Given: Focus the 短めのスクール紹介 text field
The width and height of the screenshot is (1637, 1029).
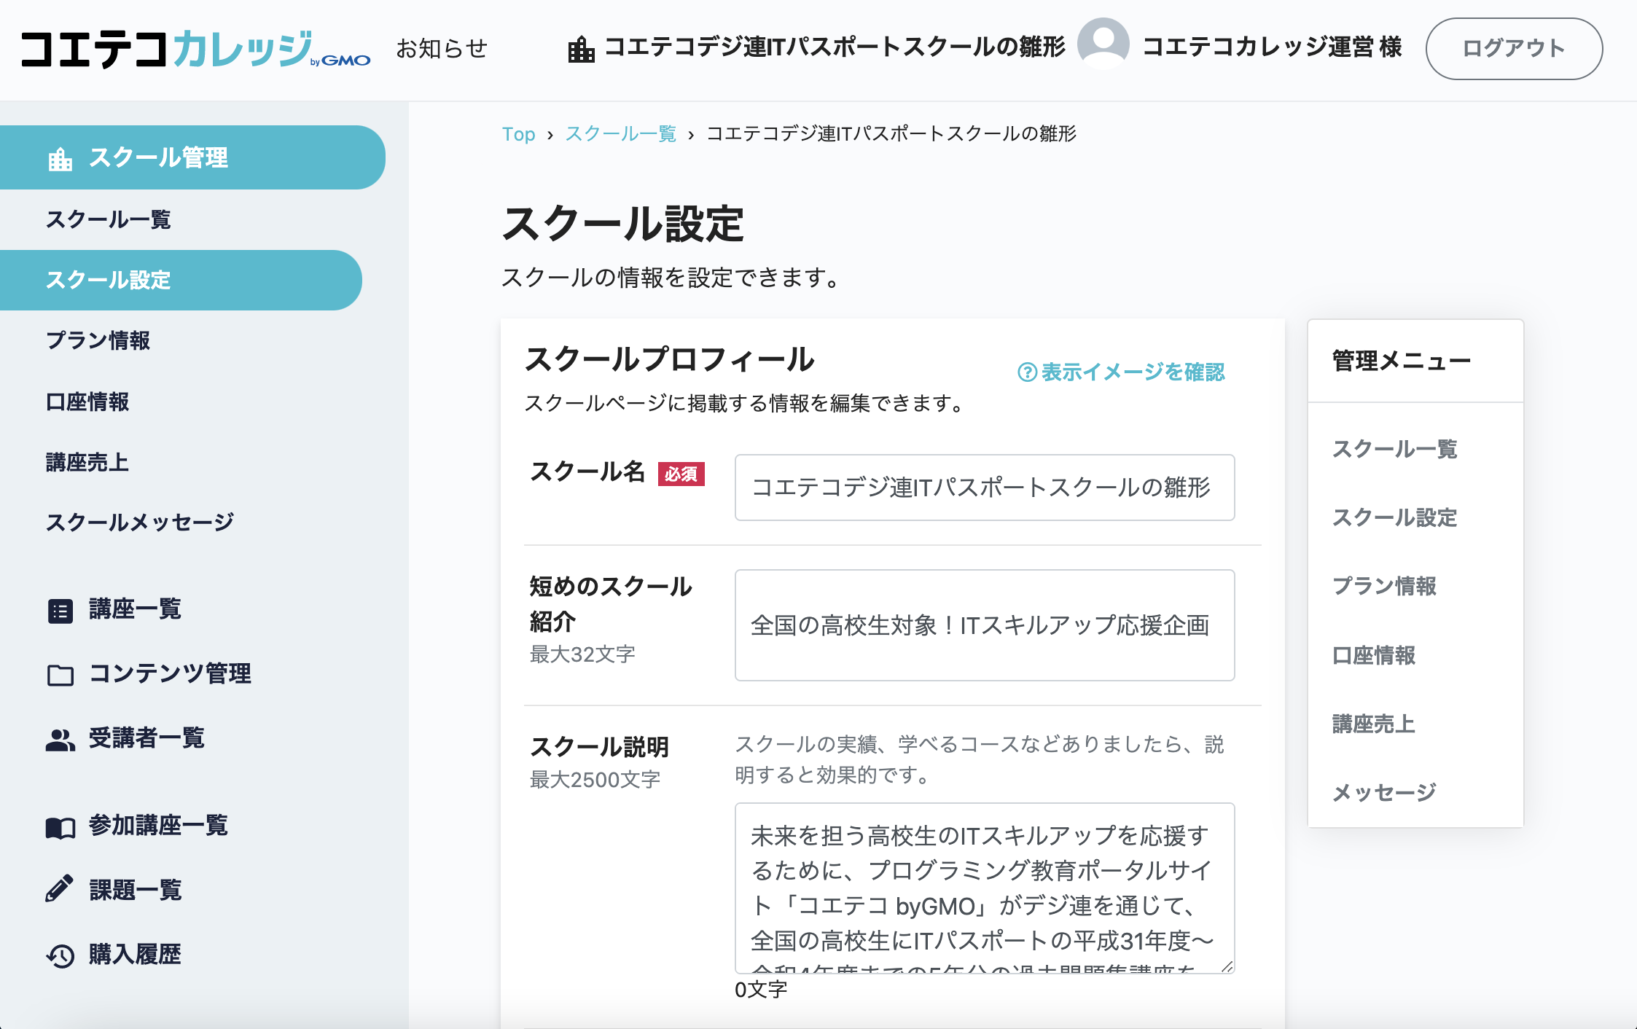Looking at the screenshot, I should pos(985,625).
